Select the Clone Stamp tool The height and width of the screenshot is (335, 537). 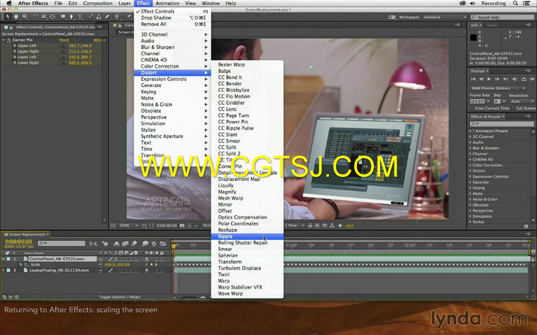[x=99, y=16]
